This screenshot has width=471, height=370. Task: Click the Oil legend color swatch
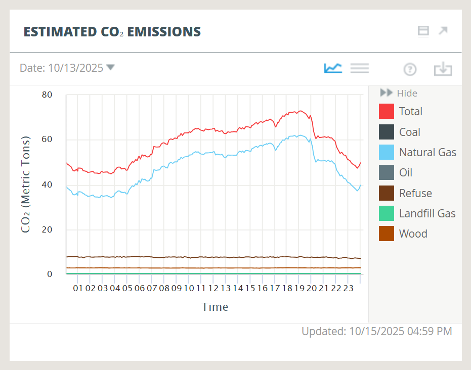tap(387, 172)
